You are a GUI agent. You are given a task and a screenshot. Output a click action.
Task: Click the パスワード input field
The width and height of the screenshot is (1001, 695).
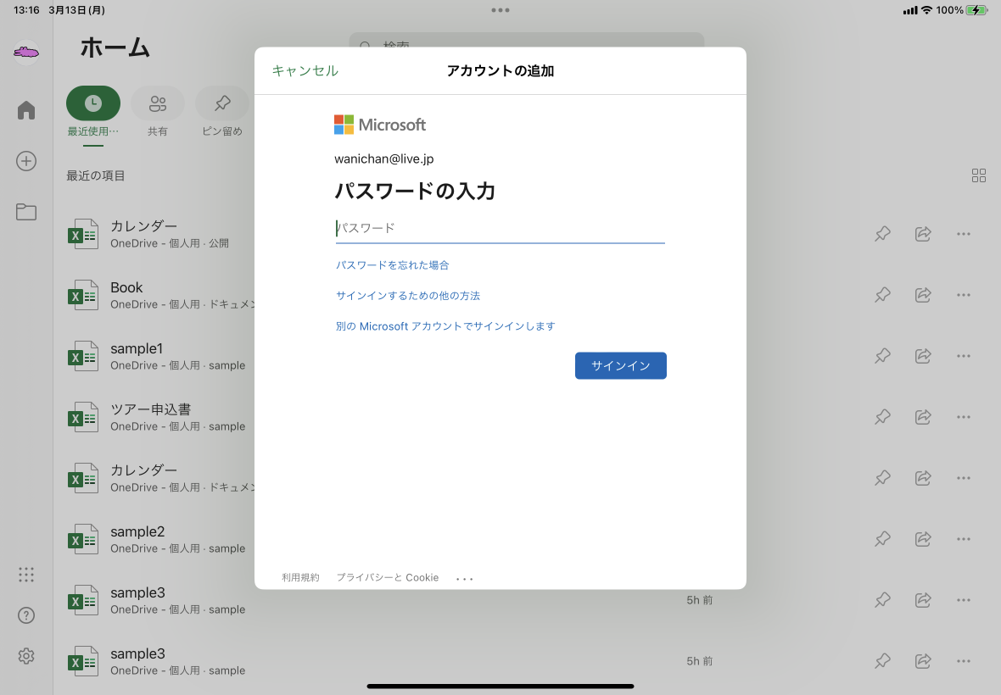[500, 227]
